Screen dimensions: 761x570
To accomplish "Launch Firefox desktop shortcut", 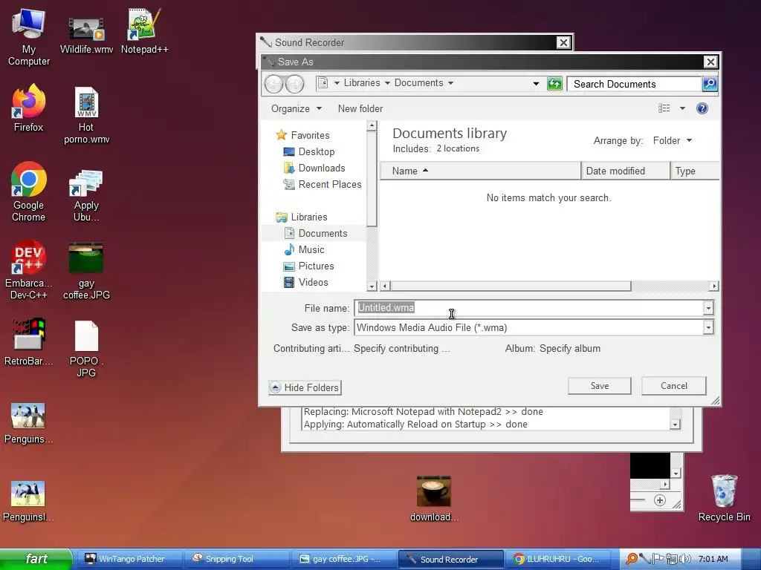I will [29, 108].
